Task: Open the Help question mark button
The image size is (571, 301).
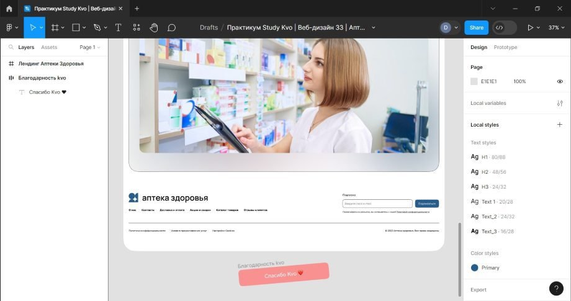Action: pos(556,289)
